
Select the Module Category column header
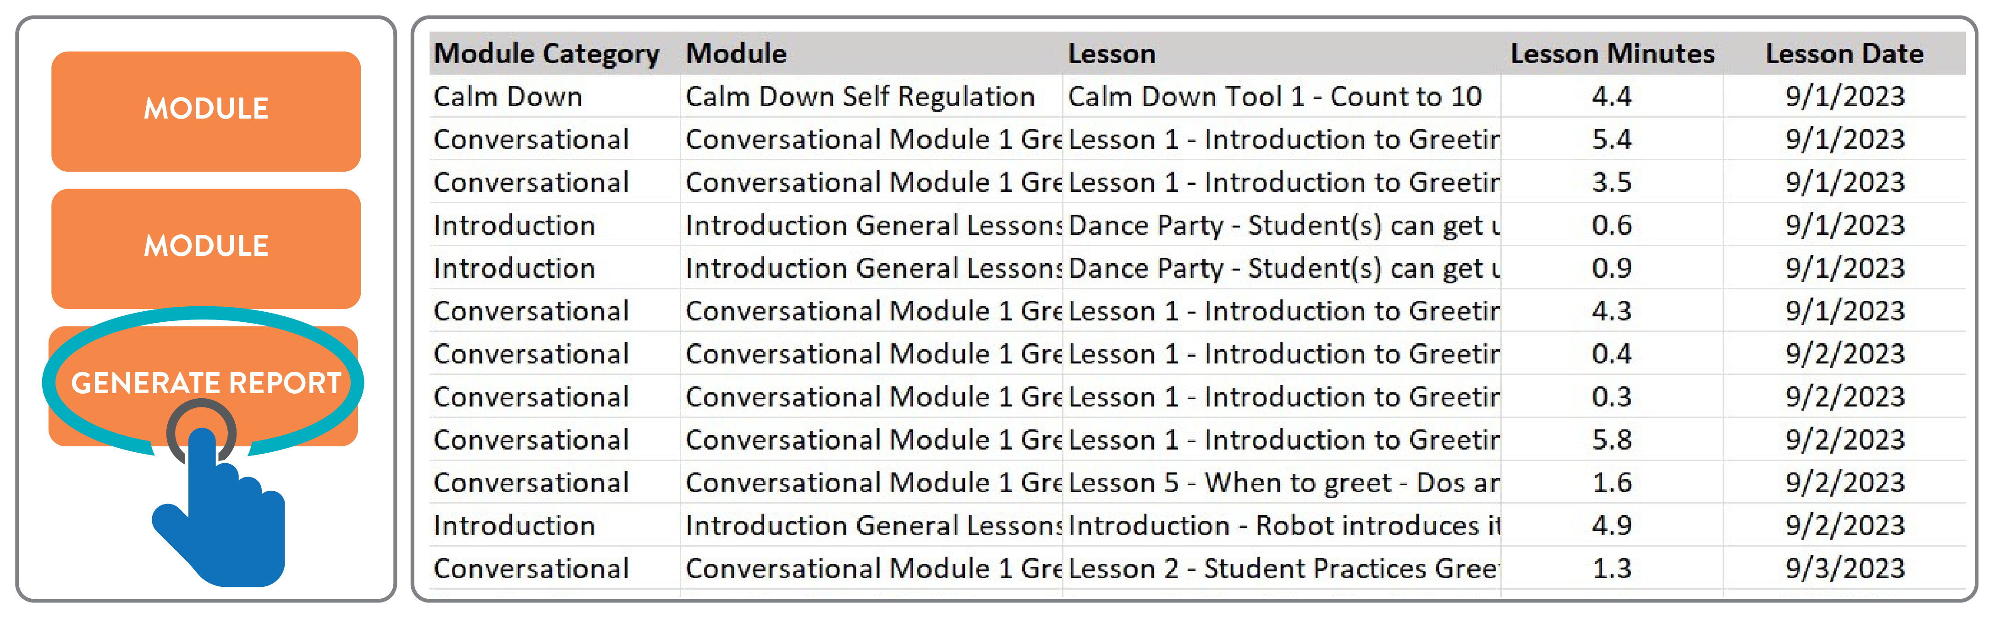[x=546, y=54]
